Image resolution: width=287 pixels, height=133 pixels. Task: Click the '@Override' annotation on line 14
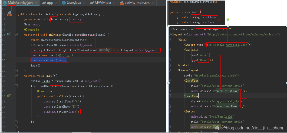(x=31, y=29)
